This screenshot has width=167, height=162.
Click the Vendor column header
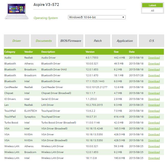28,52
